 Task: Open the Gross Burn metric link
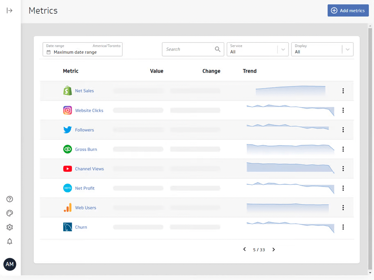[x=86, y=149]
